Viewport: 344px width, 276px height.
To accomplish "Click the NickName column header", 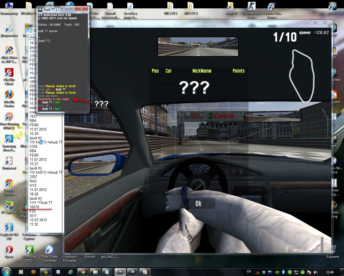I will pos(202,71).
